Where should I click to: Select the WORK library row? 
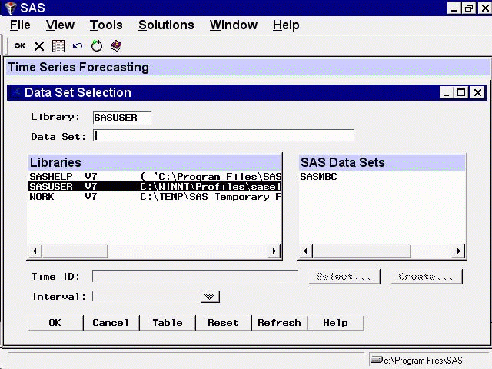(155, 197)
